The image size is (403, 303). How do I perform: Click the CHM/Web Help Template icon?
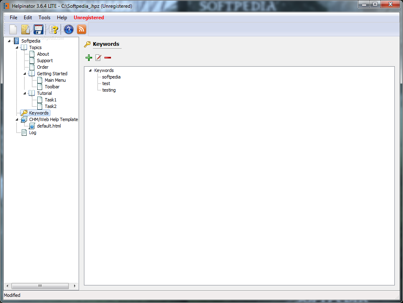(24, 119)
